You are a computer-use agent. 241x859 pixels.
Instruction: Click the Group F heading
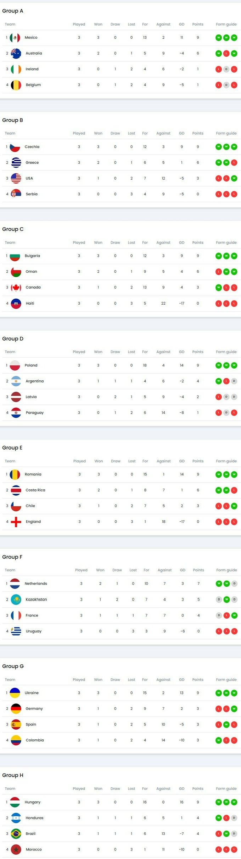pyautogui.click(x=12, y=557)
